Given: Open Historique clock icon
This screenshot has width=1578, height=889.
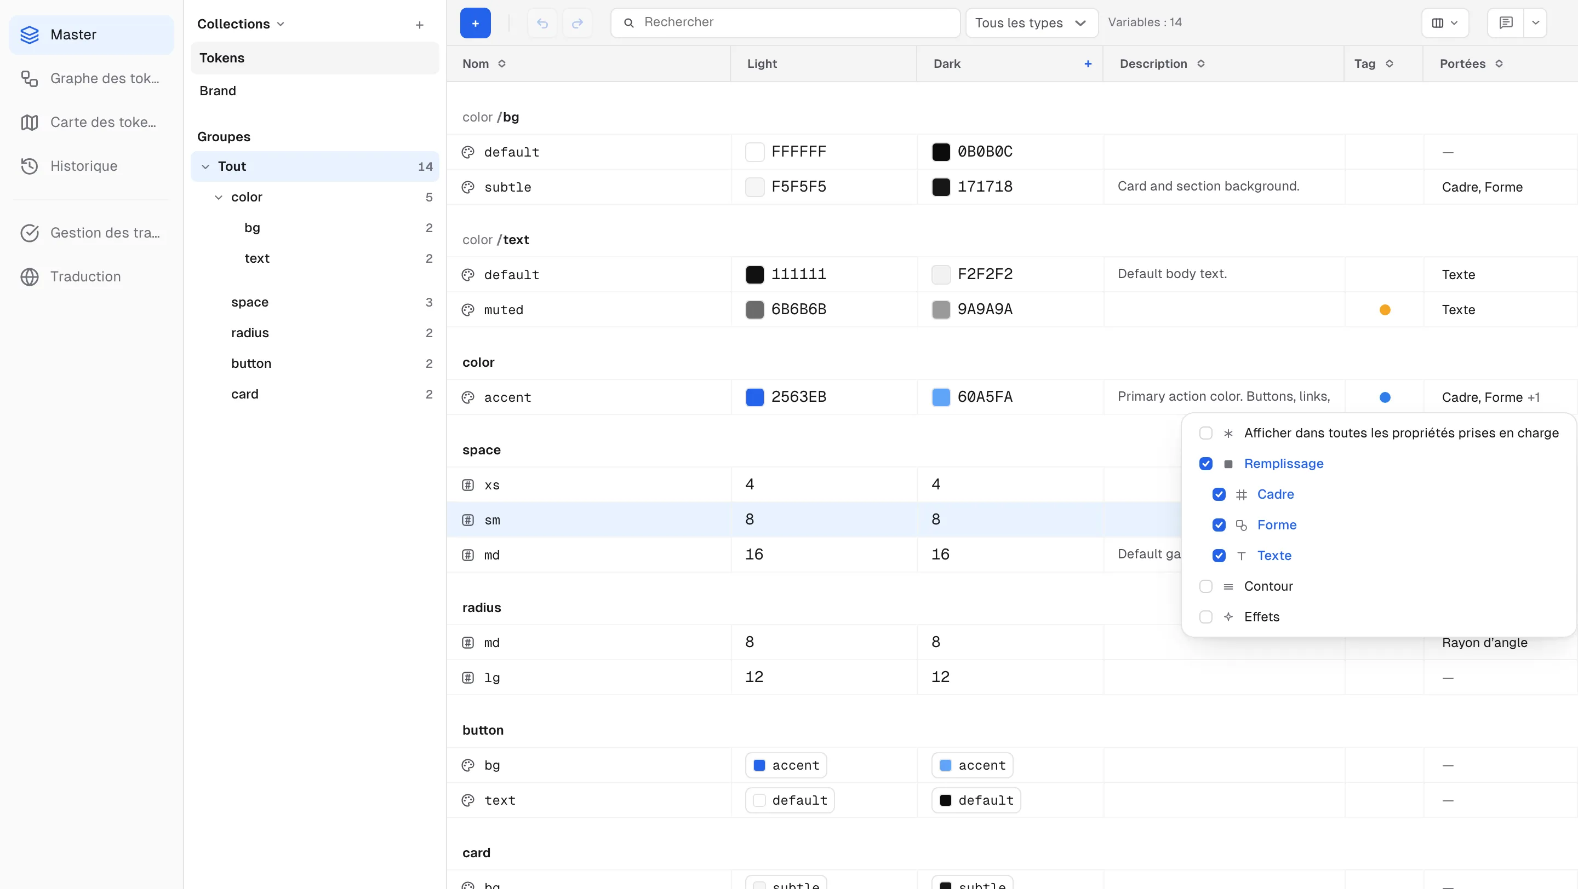Looking at the screenshot, I should (30, 166).
